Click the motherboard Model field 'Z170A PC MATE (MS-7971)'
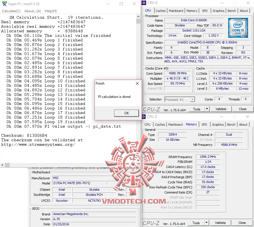This screenshot has height=227, width=254. 79,183
